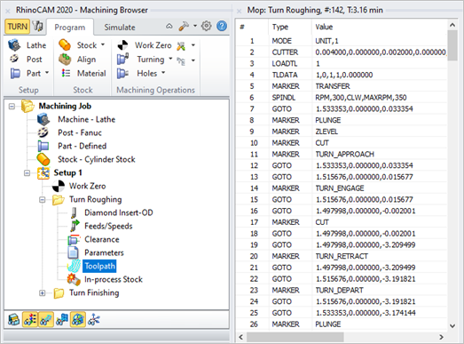
Task: Collapse the Turn Roughing operation
Action: 43,200
